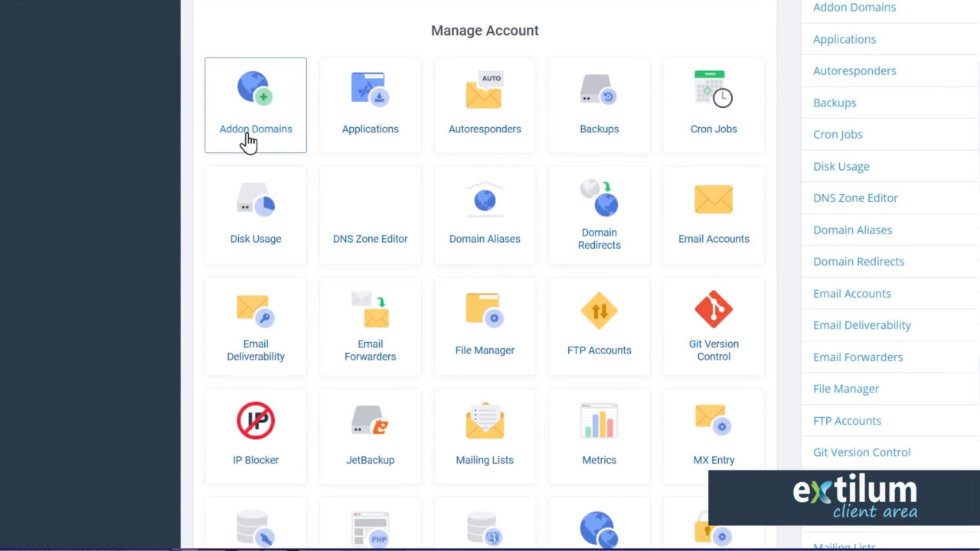The image size is (980, 551).
Task: Select the Autoresponders icon
Action: click(485, 105)
